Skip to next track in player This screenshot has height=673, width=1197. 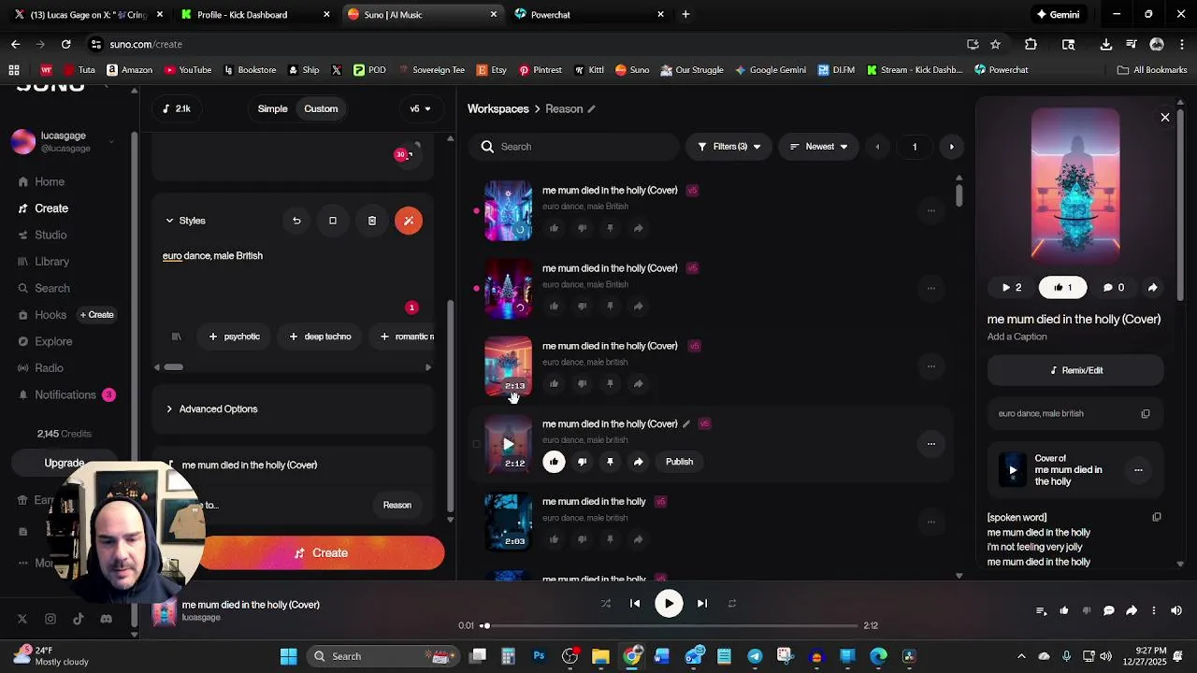tap(702, 604)
